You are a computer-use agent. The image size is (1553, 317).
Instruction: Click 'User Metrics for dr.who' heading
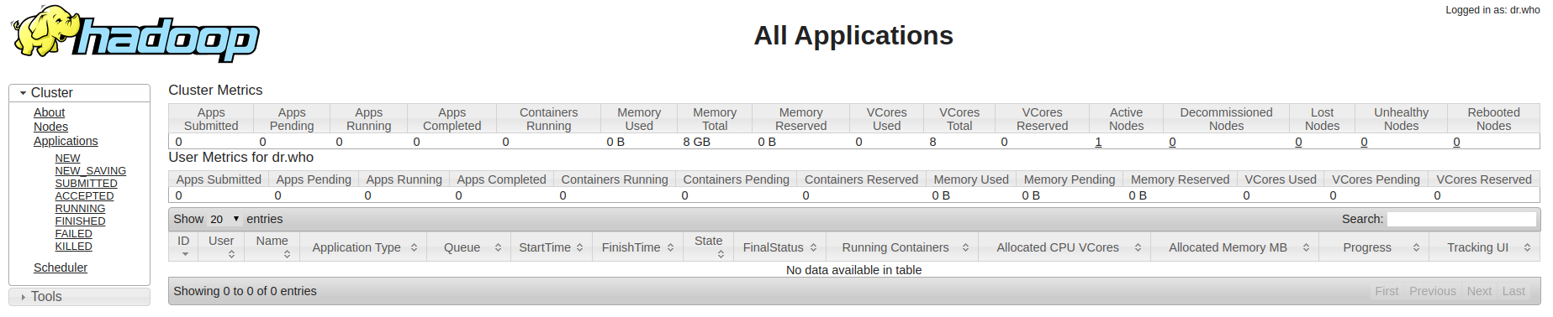point(240,157)
